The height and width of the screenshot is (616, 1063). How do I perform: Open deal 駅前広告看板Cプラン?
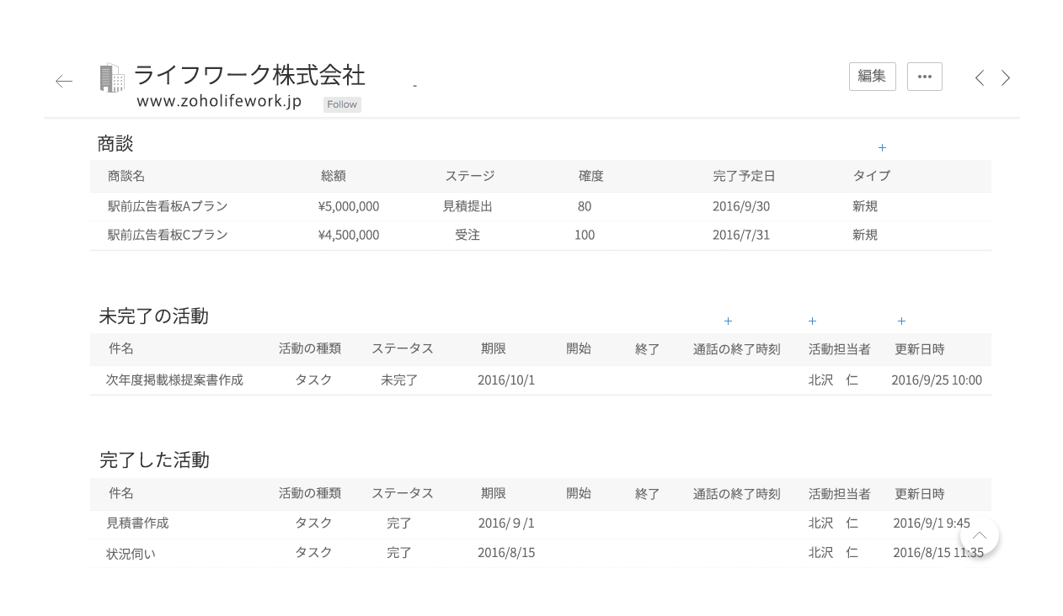pos(168,235)
